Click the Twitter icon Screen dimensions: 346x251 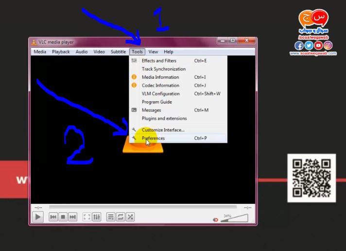click(309, 46)
